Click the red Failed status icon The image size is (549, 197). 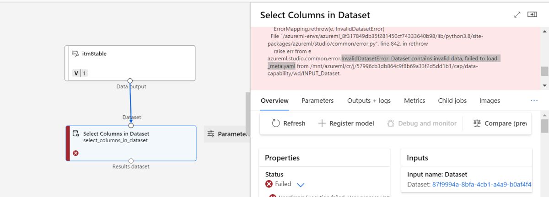[x=269, y=184]
